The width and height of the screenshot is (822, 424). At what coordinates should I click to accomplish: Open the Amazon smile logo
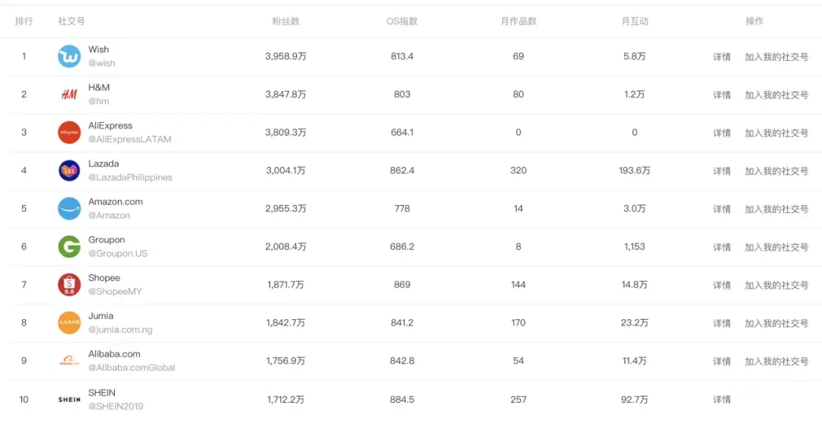click(x=69, y=208)
